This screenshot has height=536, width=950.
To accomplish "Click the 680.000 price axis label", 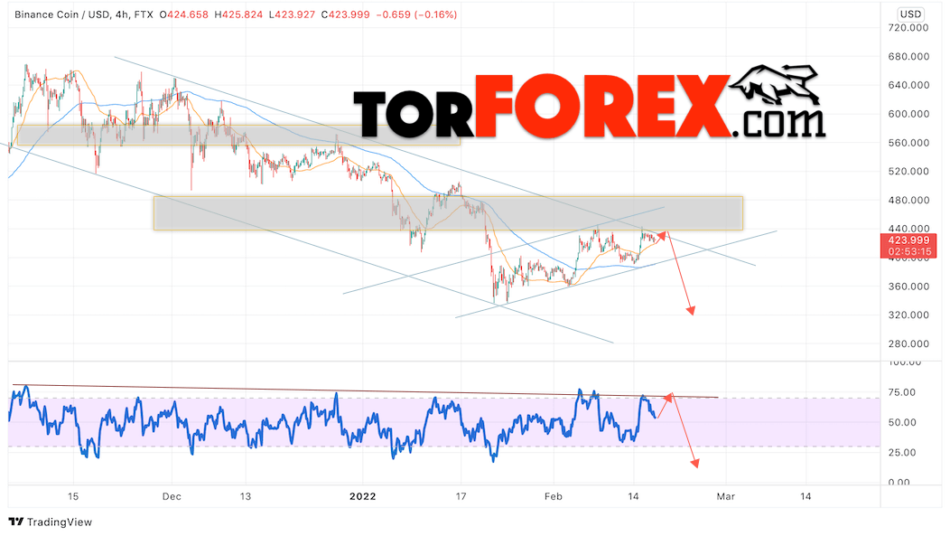I will [x=908, y=56].
